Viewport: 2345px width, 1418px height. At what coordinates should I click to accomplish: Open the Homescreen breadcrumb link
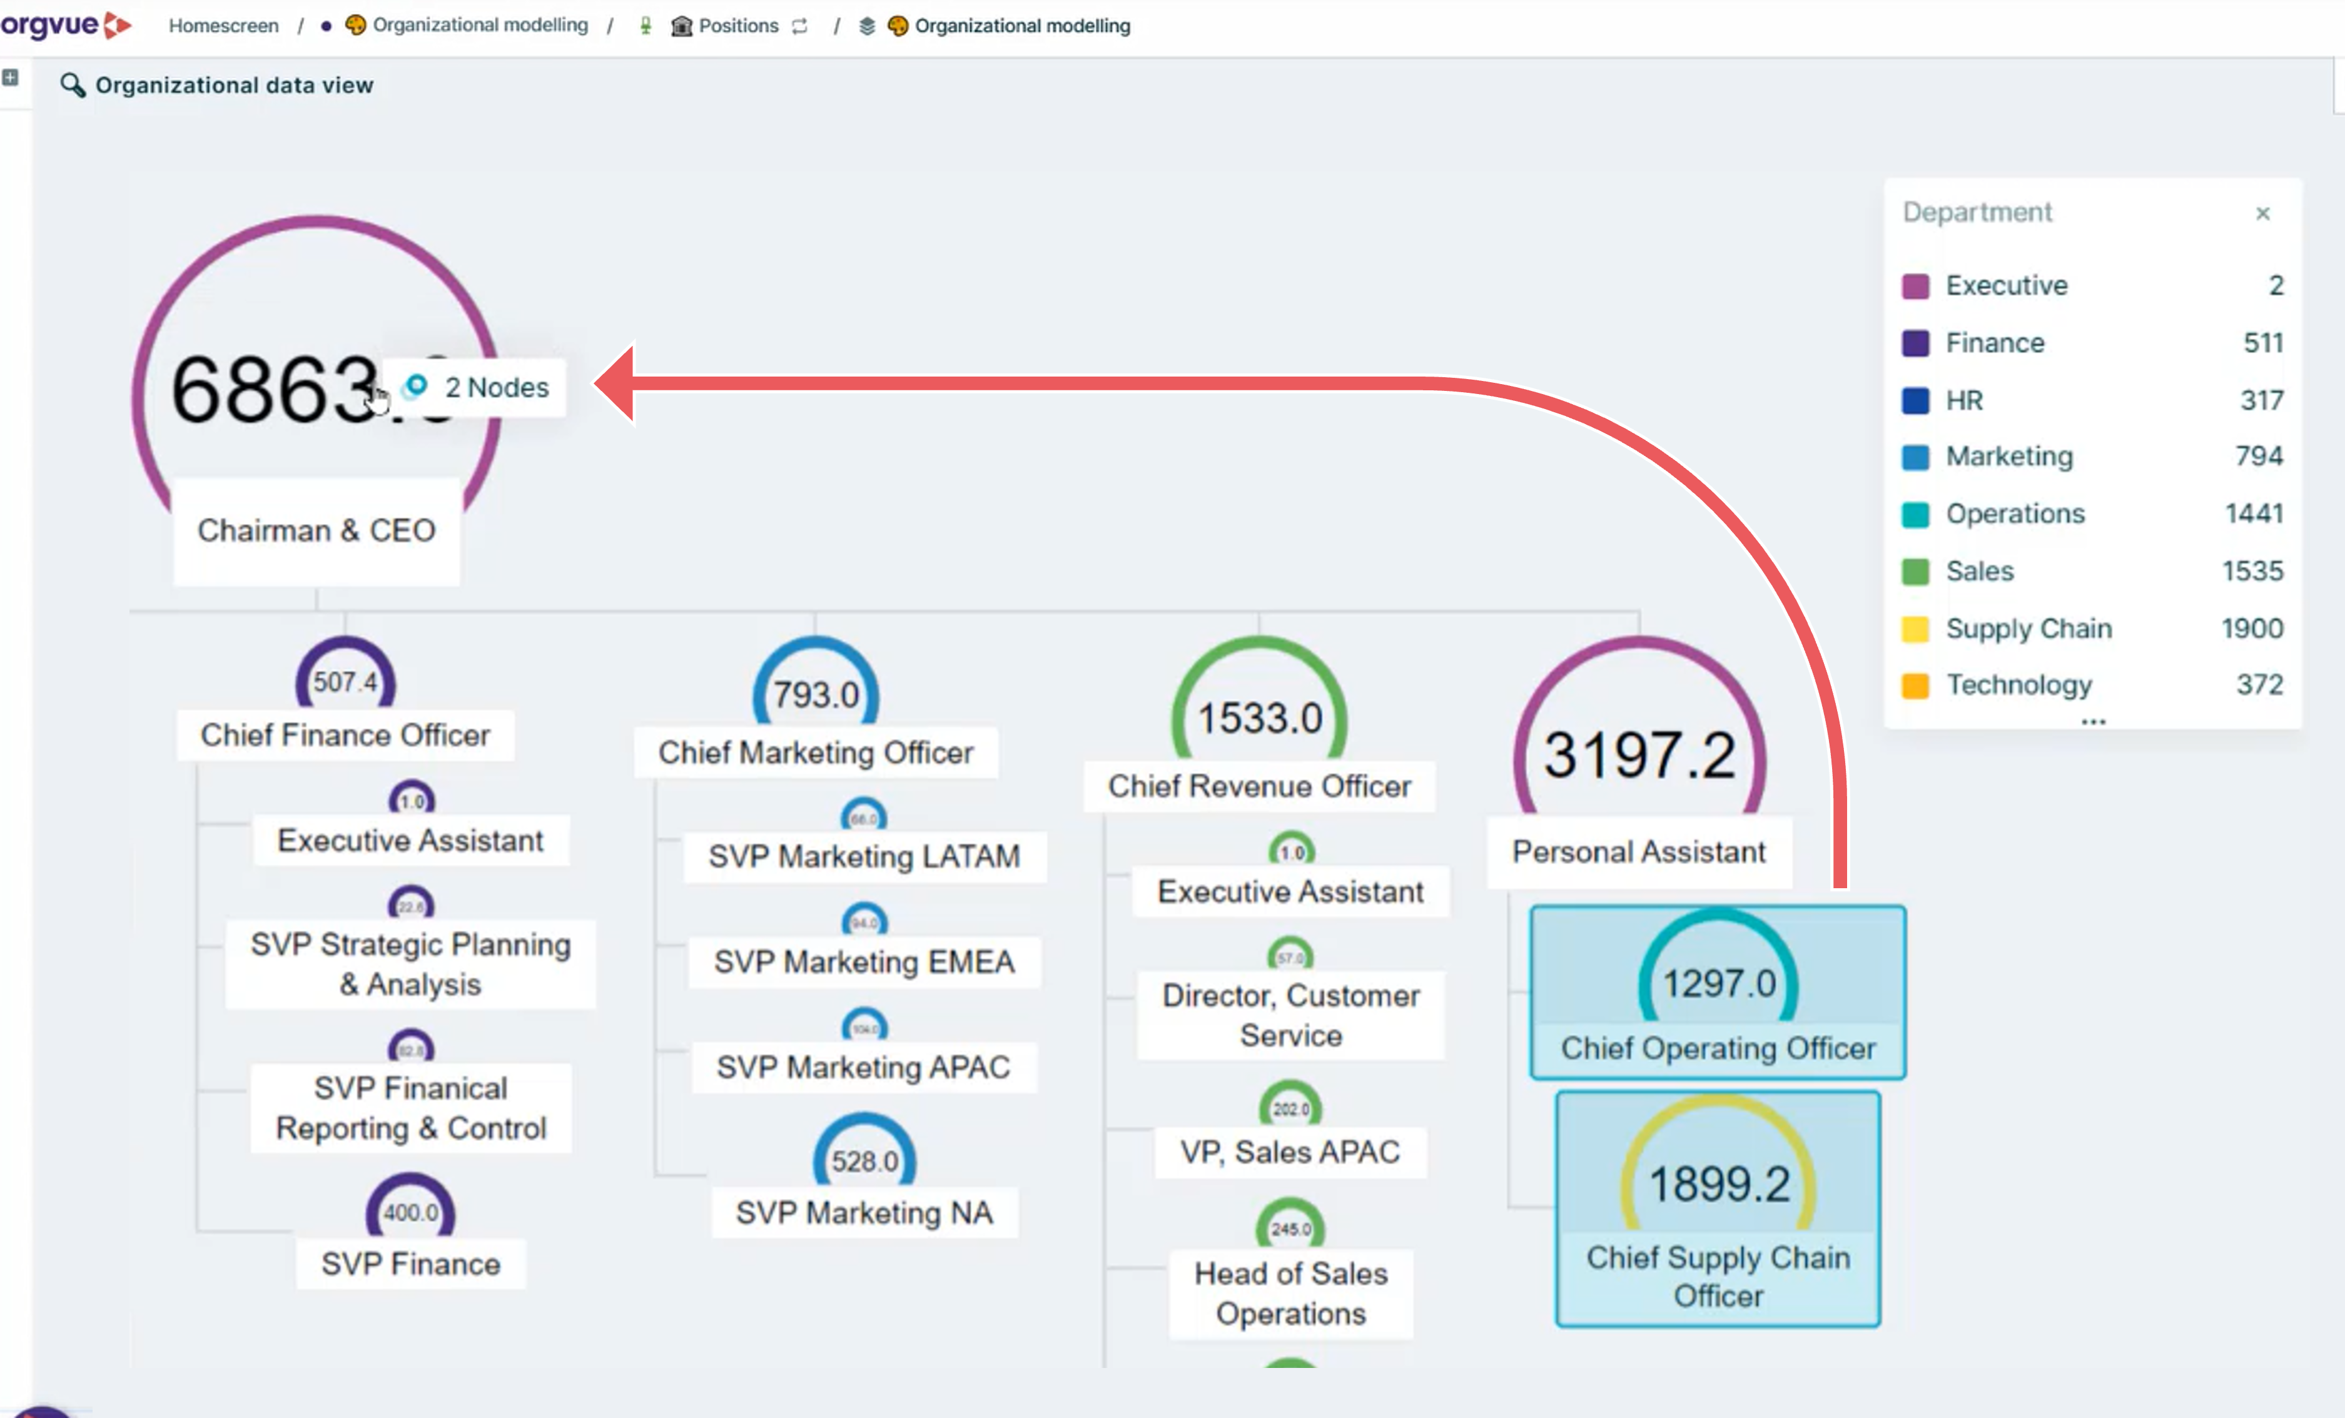click(224, 26)
